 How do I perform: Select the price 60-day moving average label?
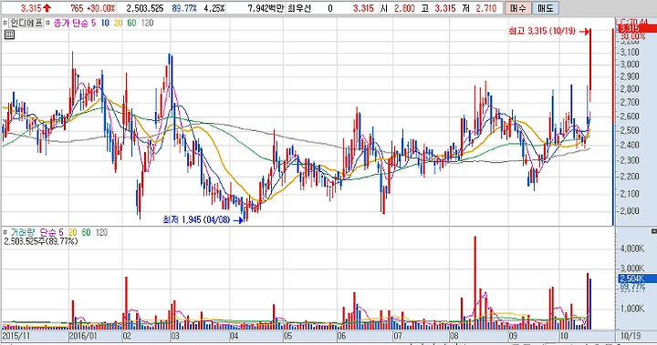coord(131,23)
